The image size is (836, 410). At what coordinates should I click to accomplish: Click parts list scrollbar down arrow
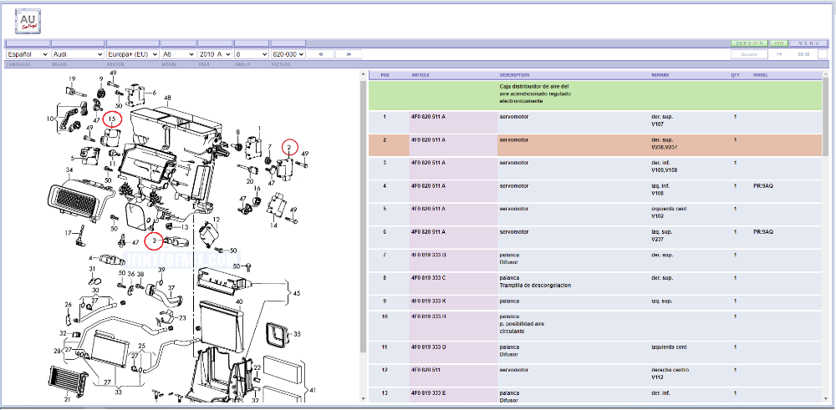(827, 398)
